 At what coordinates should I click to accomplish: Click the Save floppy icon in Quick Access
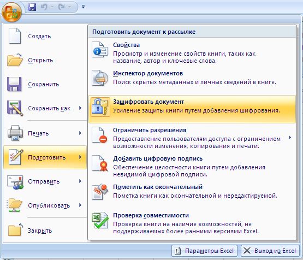[32, 7]
